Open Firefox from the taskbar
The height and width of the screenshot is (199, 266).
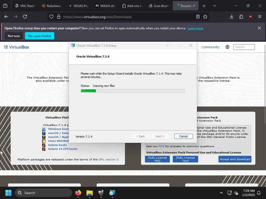[x=78, y=193]
